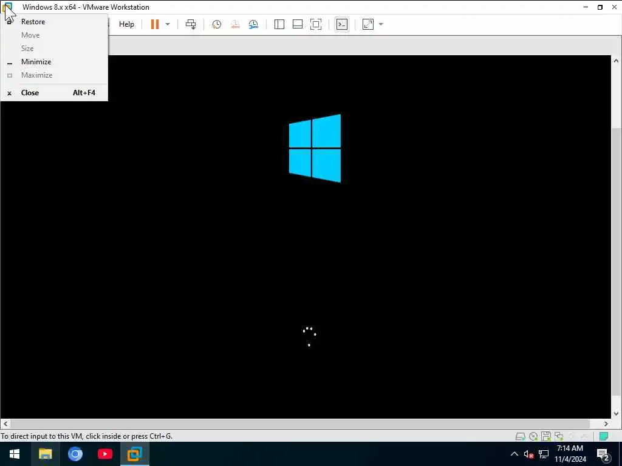Open File Explorer from the taskbar

(x=45, y=454)
